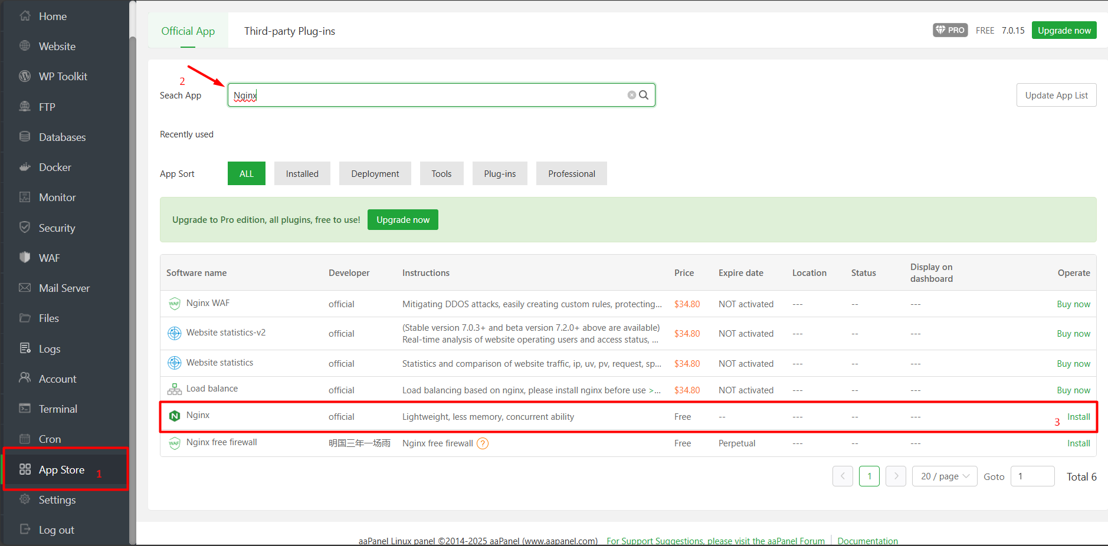Click the Cron calendar icon
This screenshot has height=546, width=1108.
click(25, 439)
